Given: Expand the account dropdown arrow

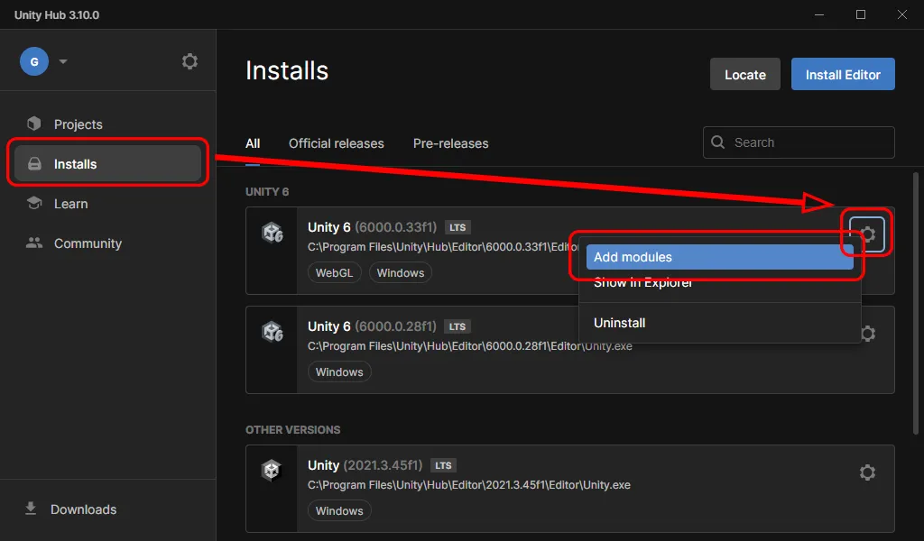Looking at the screenshot, I should [x=63, y=61].
